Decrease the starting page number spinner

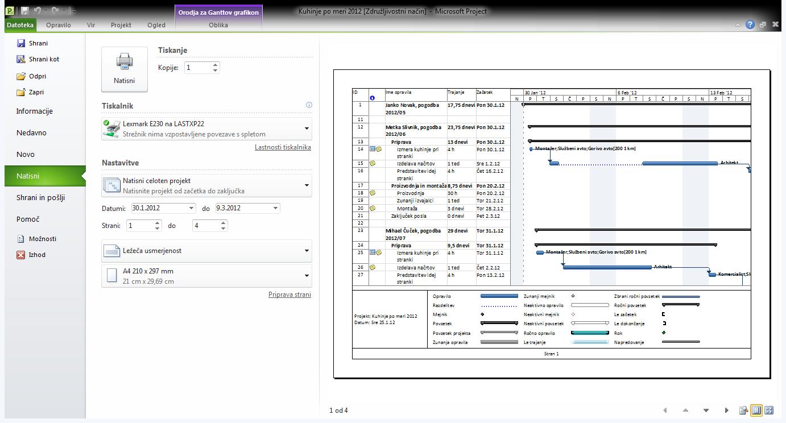tap(158, 229)
